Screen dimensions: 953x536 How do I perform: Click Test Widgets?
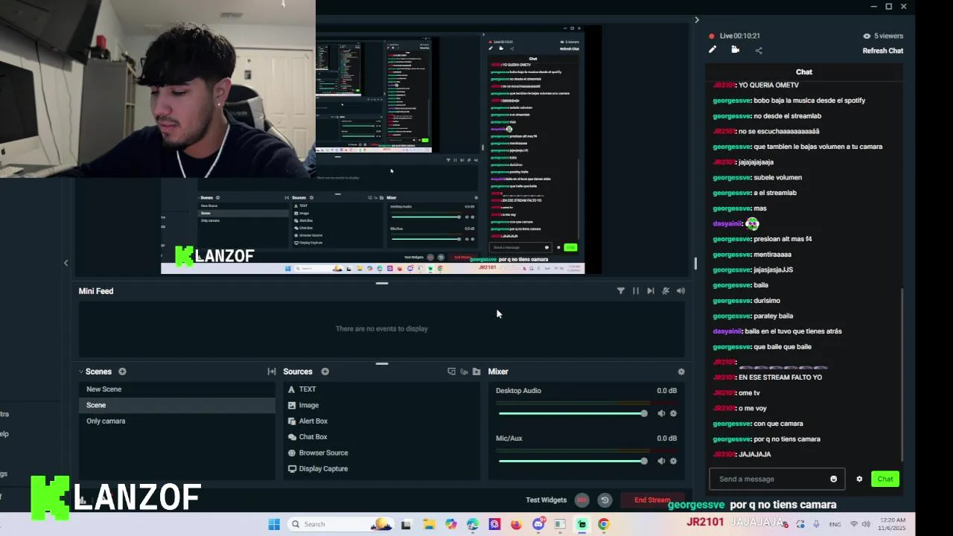click(x=546, y=500)
